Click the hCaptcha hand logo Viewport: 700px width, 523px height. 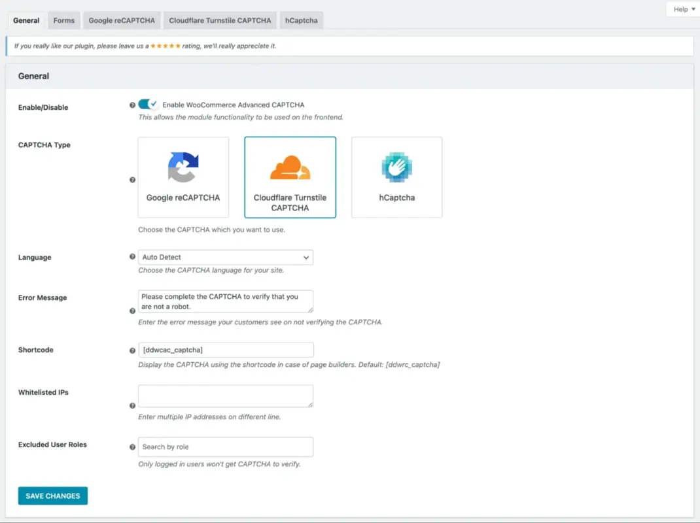(x=397, y=167)
